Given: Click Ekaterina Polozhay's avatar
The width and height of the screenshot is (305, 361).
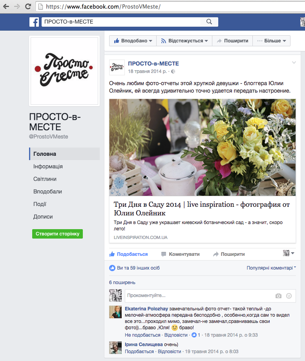Looking at the screenshot, I should 115,312.
